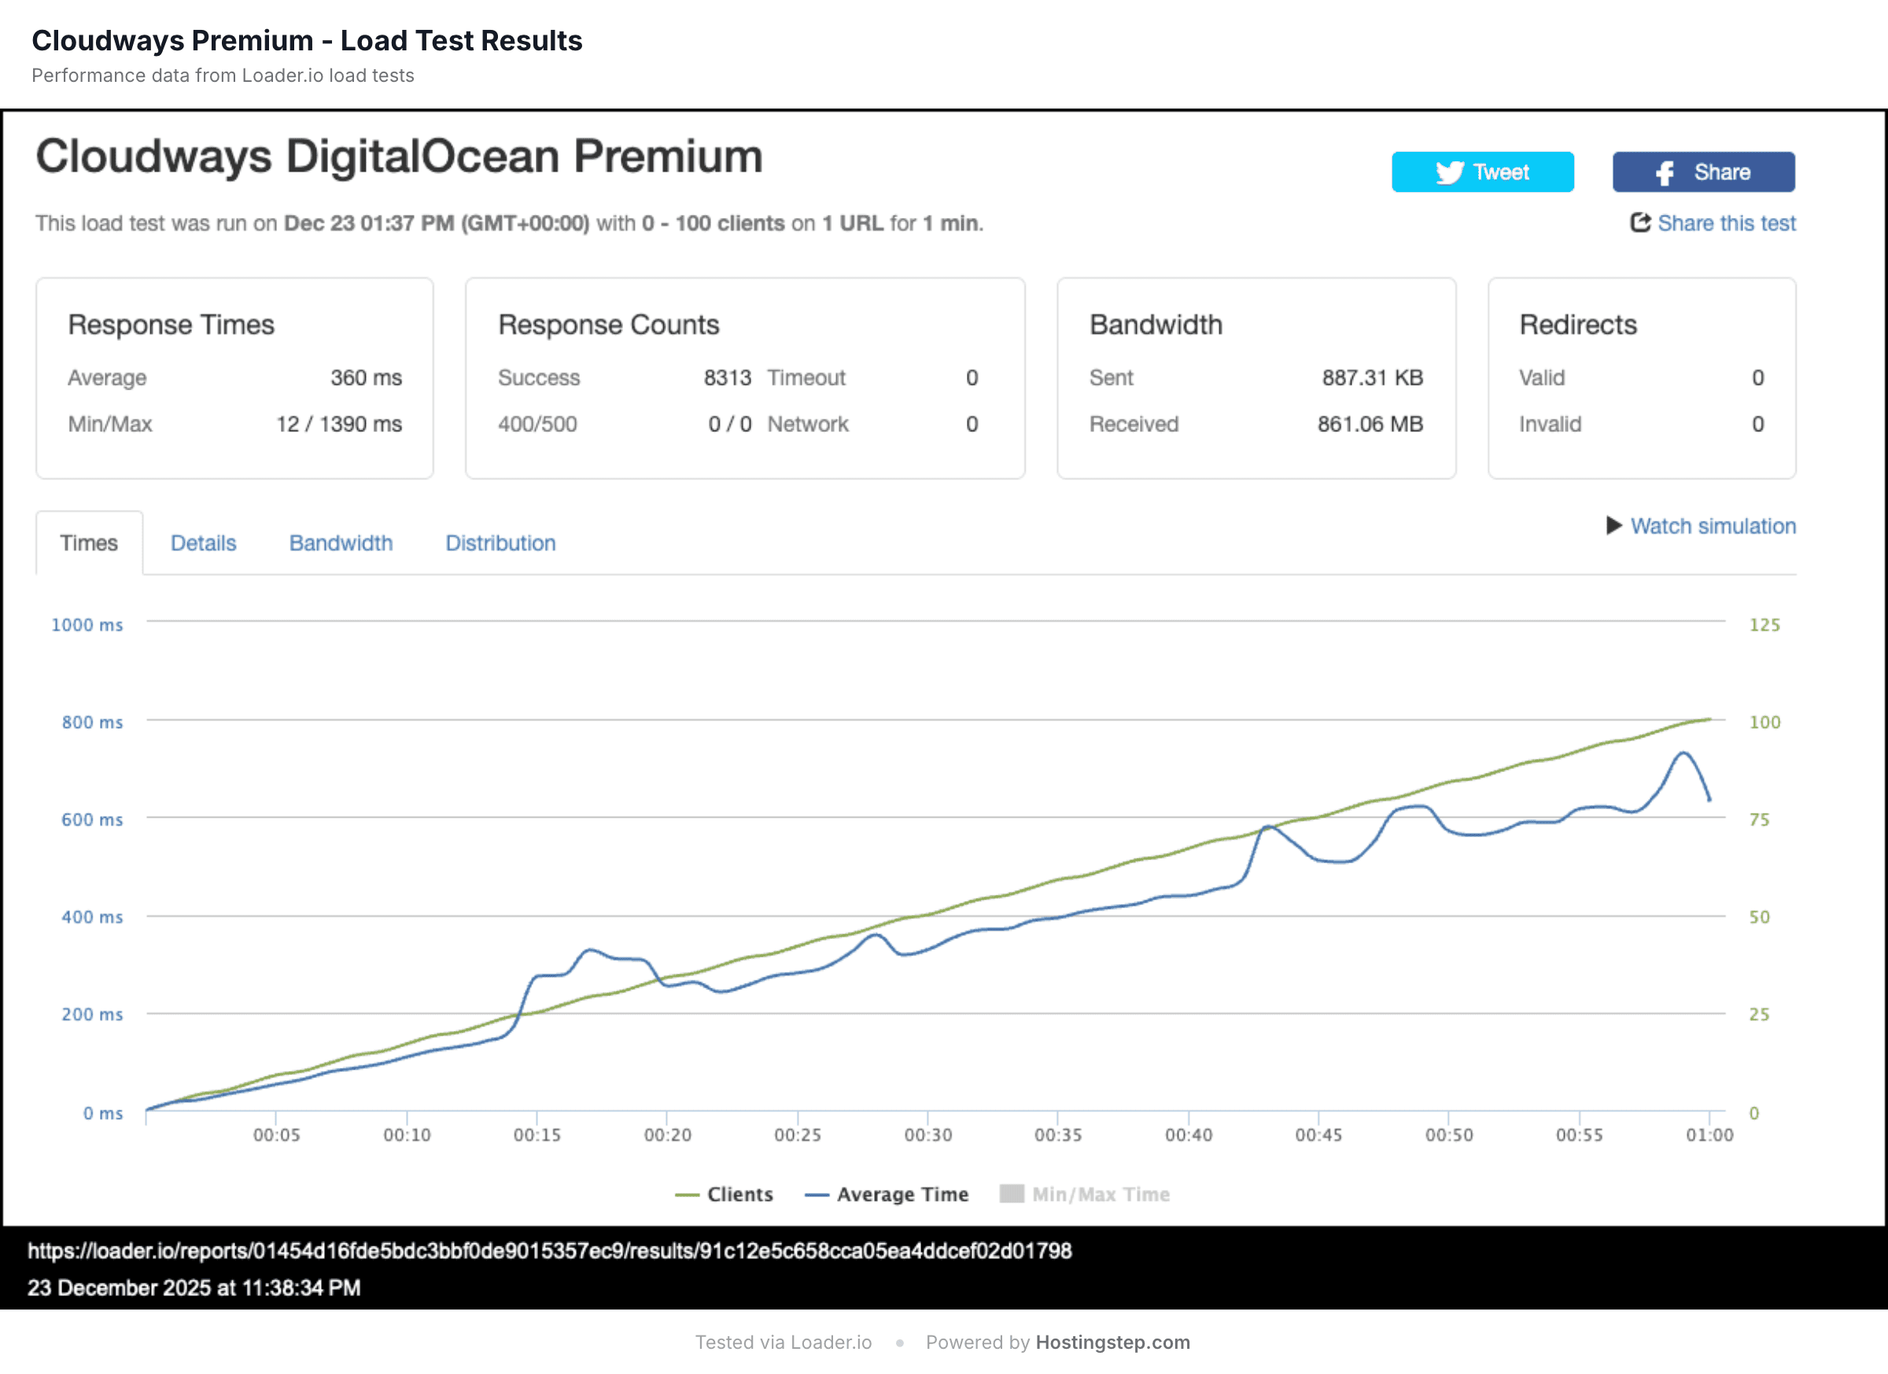Click the 'Cloudways Premium - Load Test Results' title
This screenshot has height=1374, width=1888.
[307, 41]
